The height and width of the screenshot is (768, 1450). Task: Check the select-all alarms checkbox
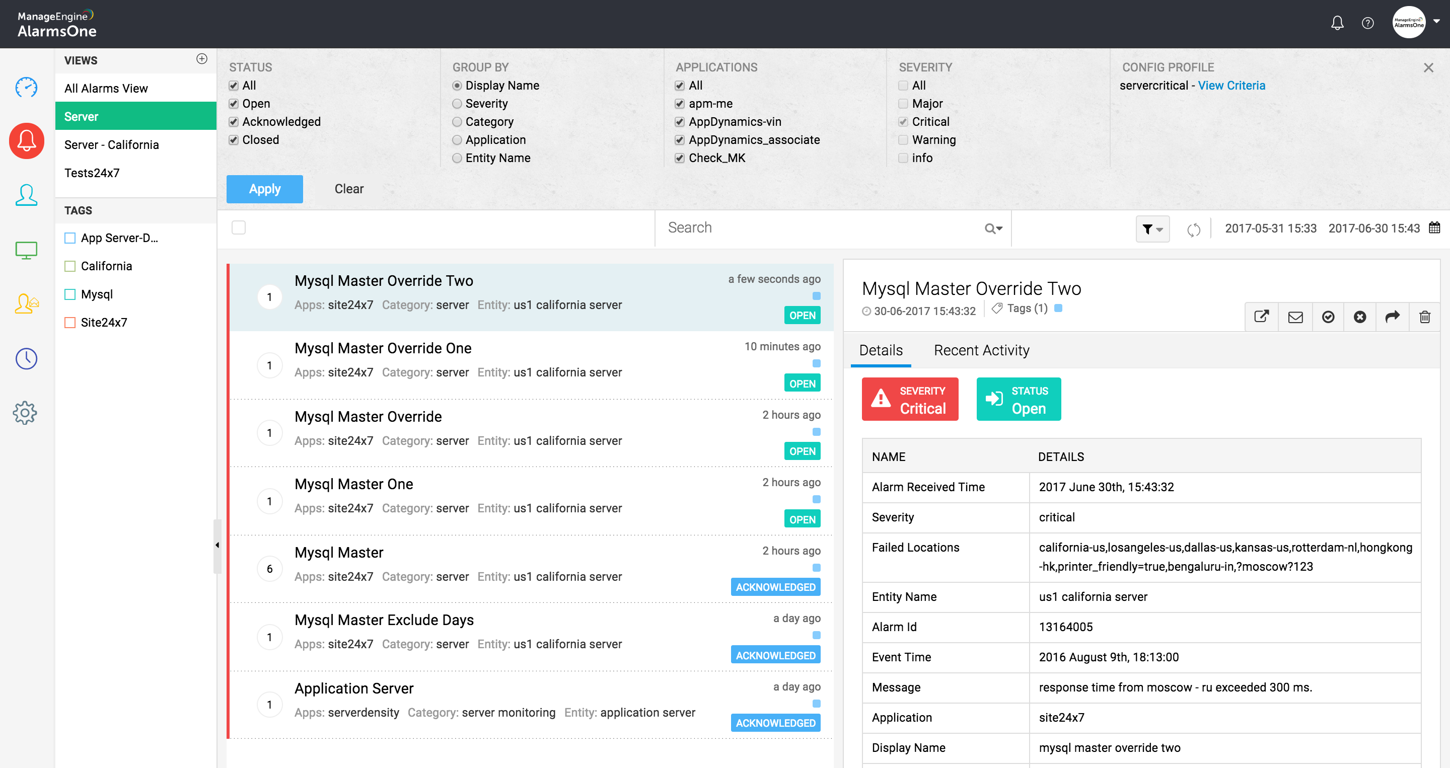(239, 228)
